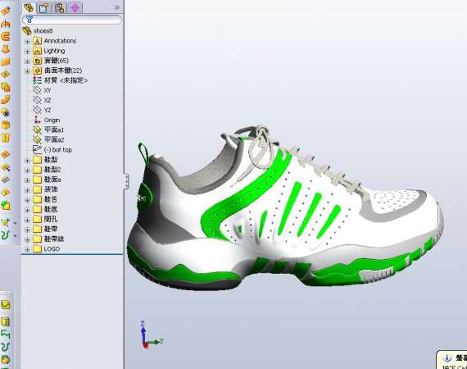
Task: Expand the LOGO folder
Action: (27, 249)
